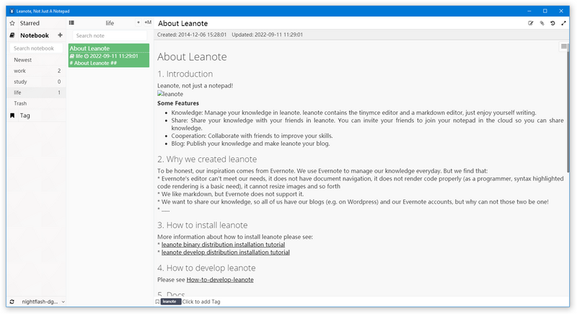Screen dimensions: 577x314
Task: Create new markdown note with +M
Action: click(x=148, y=22)
